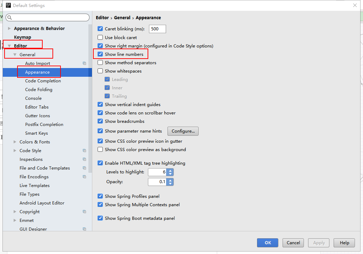Expand the Copyright node
This screenshot has height=254, width=363.
15,212
